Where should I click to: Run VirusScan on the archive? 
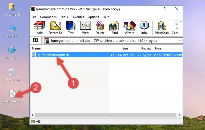162,28
